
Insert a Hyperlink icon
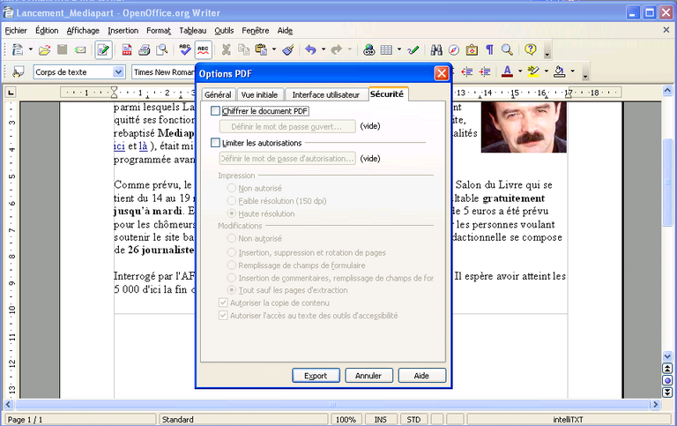tap(368, 50)
